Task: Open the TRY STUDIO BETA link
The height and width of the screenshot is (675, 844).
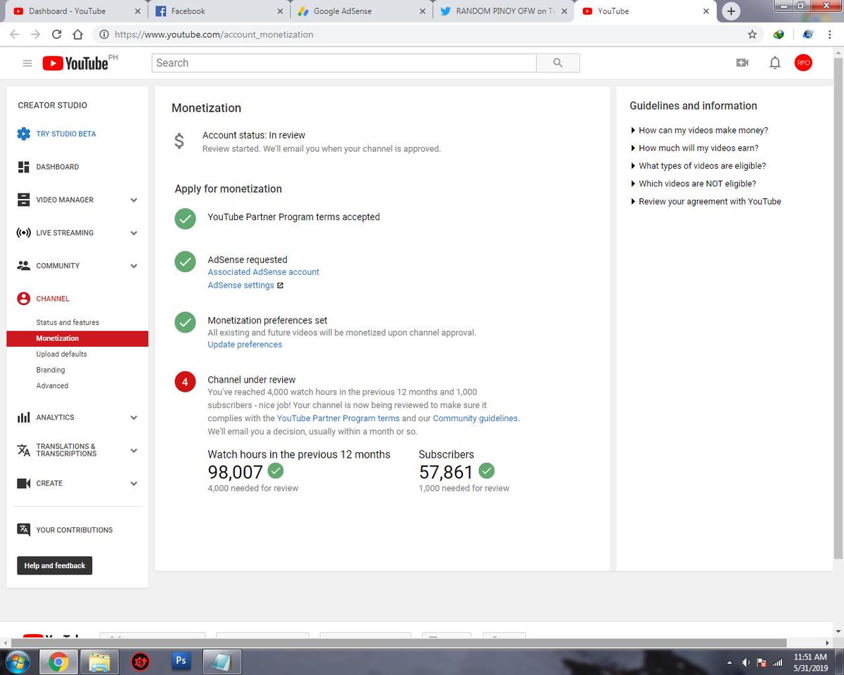Action: (66, 134)
